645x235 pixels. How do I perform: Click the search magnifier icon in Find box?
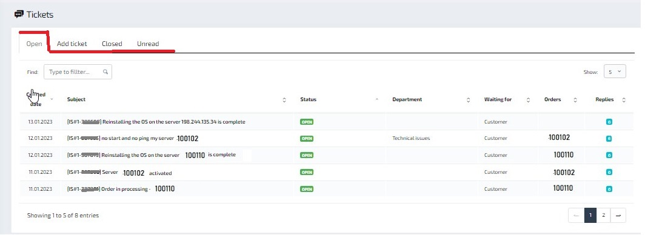point(105,72)
